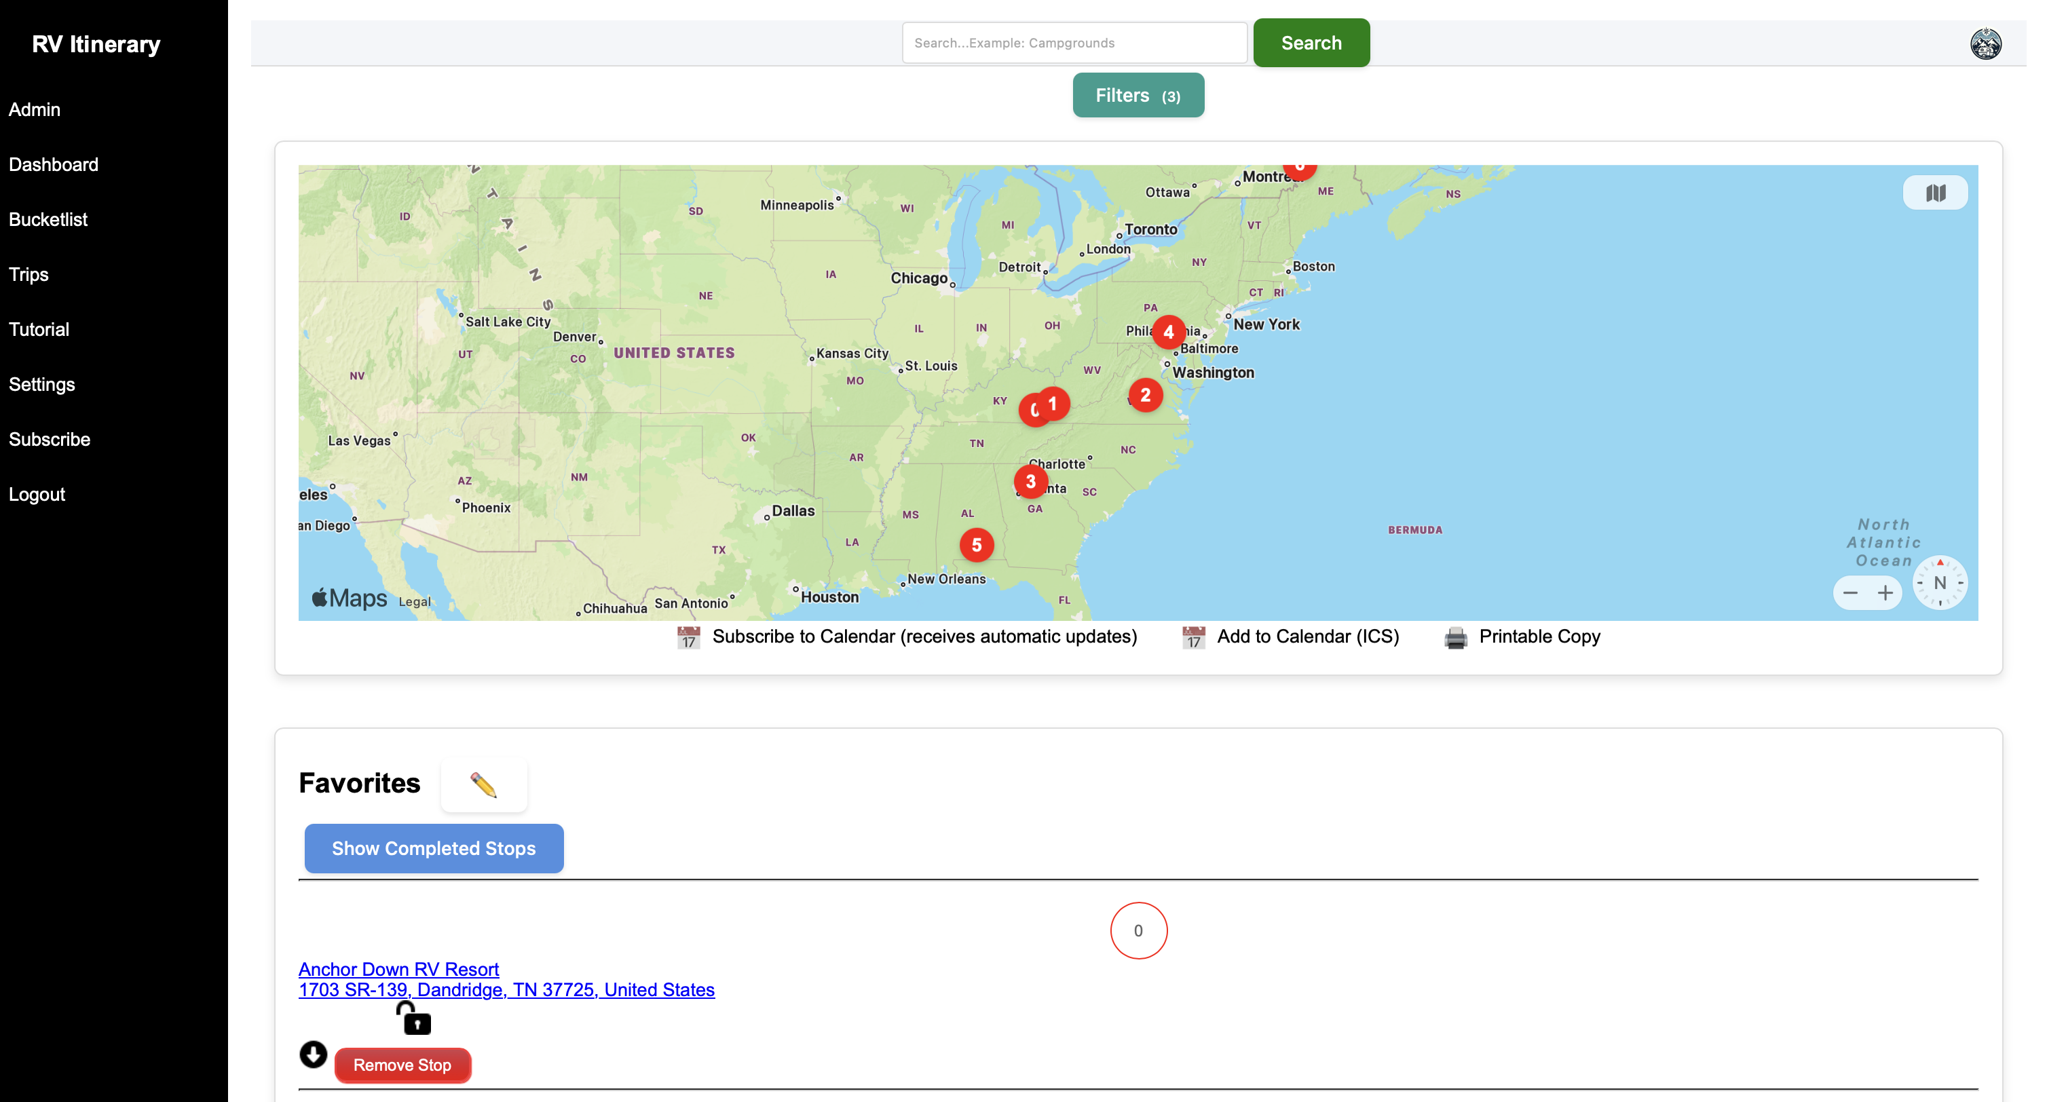Move Anchor Down stop down with arrow
The width and height of the screenshot is (2047, 1102).
(313, 1054)
